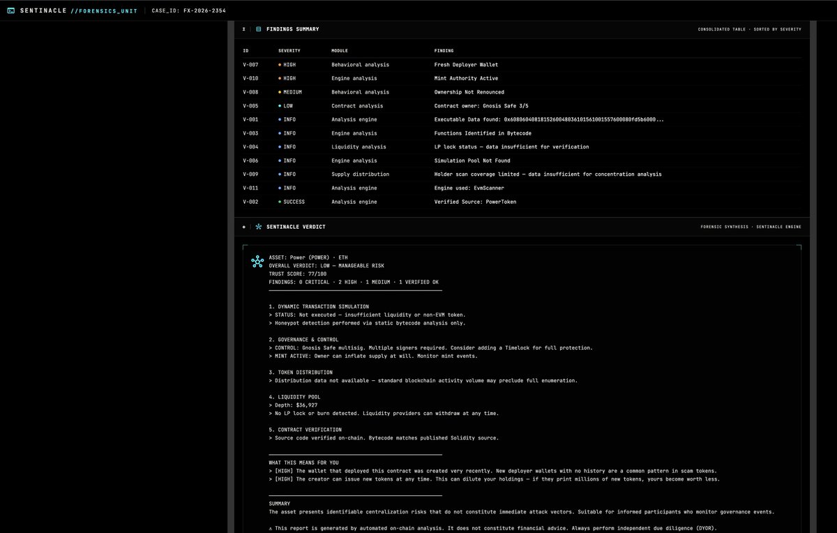The image size is (837, 533).
Task: Click 'Contract analysis' module cell
Action: click(357, 106)
